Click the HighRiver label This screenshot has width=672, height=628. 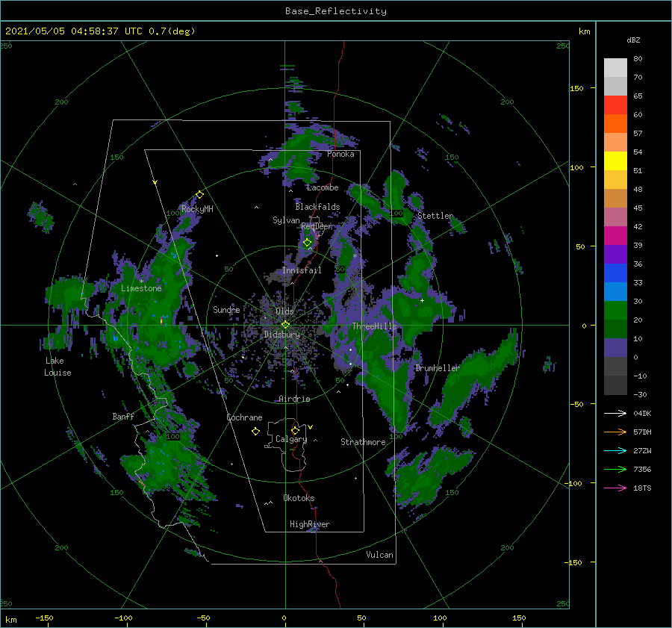click(x=310, y=524)
